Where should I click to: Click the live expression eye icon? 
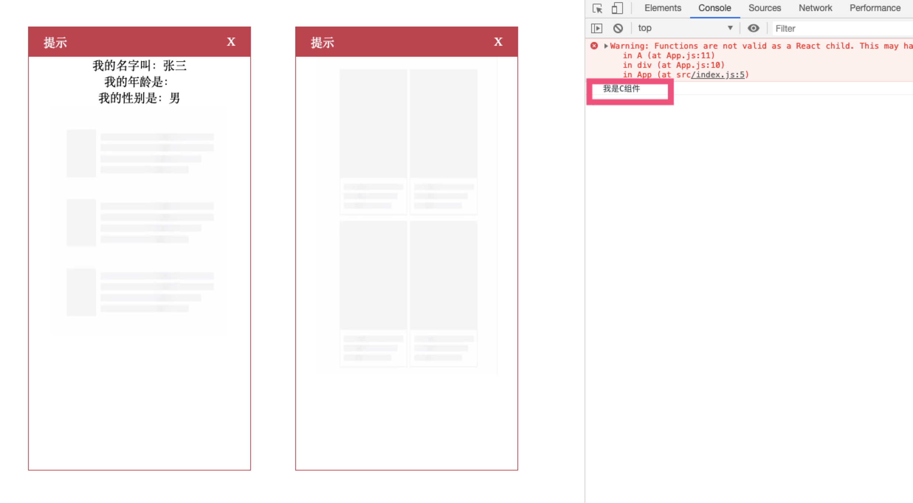(753, 28)
